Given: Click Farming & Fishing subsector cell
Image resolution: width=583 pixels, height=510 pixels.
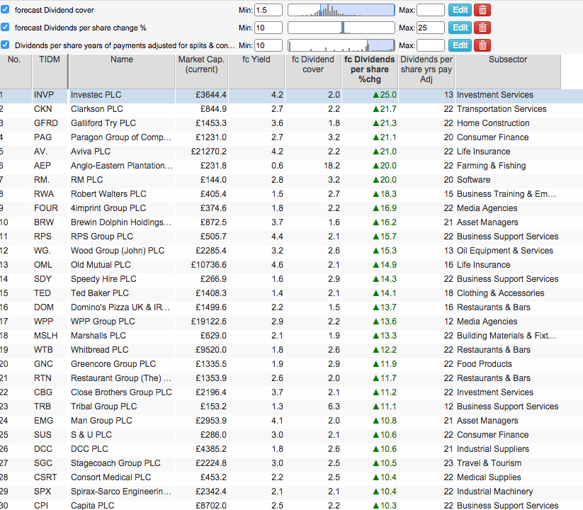Looking at the screenshot, I should click(x=491, y=166).
